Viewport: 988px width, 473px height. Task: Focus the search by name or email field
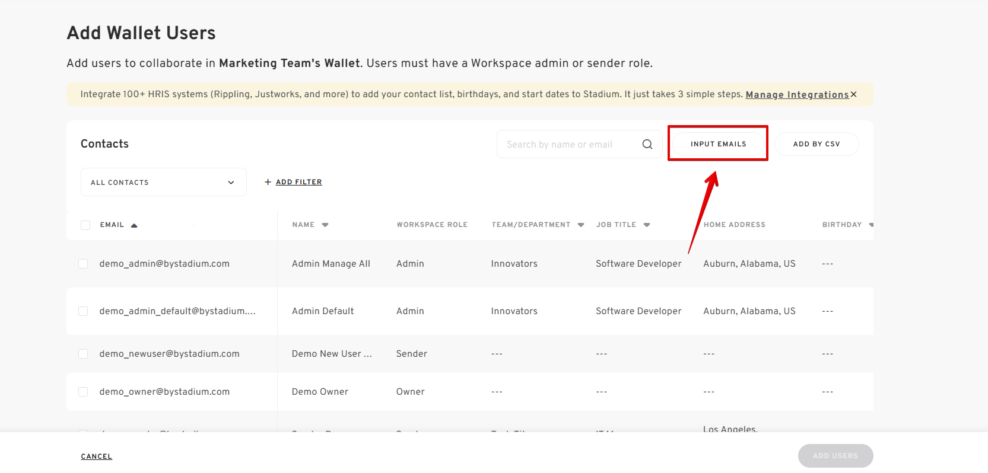coord(570,144)
